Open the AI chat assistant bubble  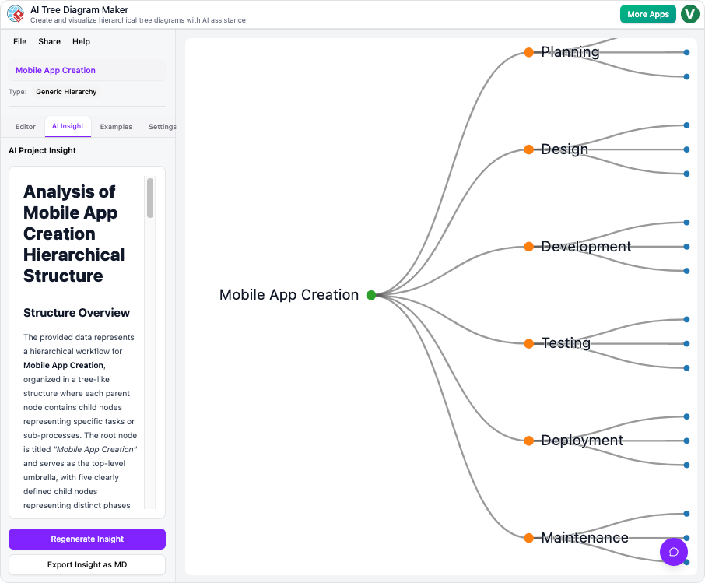(x=674, y=552)
